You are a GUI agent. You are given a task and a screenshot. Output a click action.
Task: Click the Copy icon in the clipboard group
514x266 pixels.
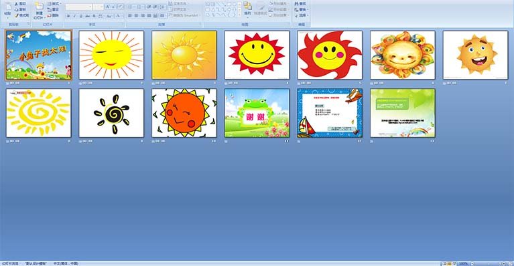[x=16, y=9]
